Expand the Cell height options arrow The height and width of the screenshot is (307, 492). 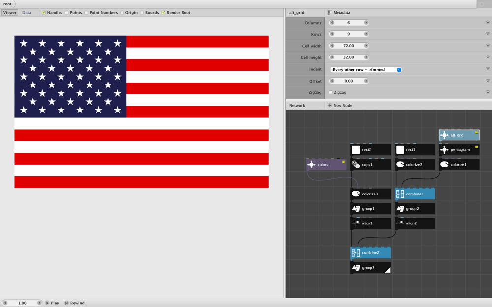[x=487, y=57]
